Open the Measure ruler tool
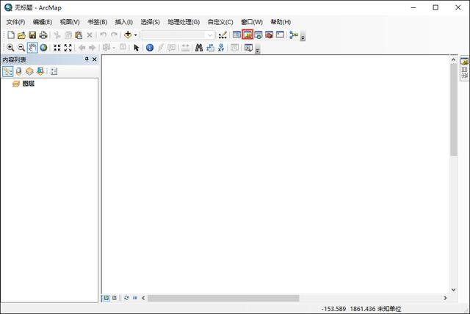Screen dimensions: 470x314 point(186,48)
